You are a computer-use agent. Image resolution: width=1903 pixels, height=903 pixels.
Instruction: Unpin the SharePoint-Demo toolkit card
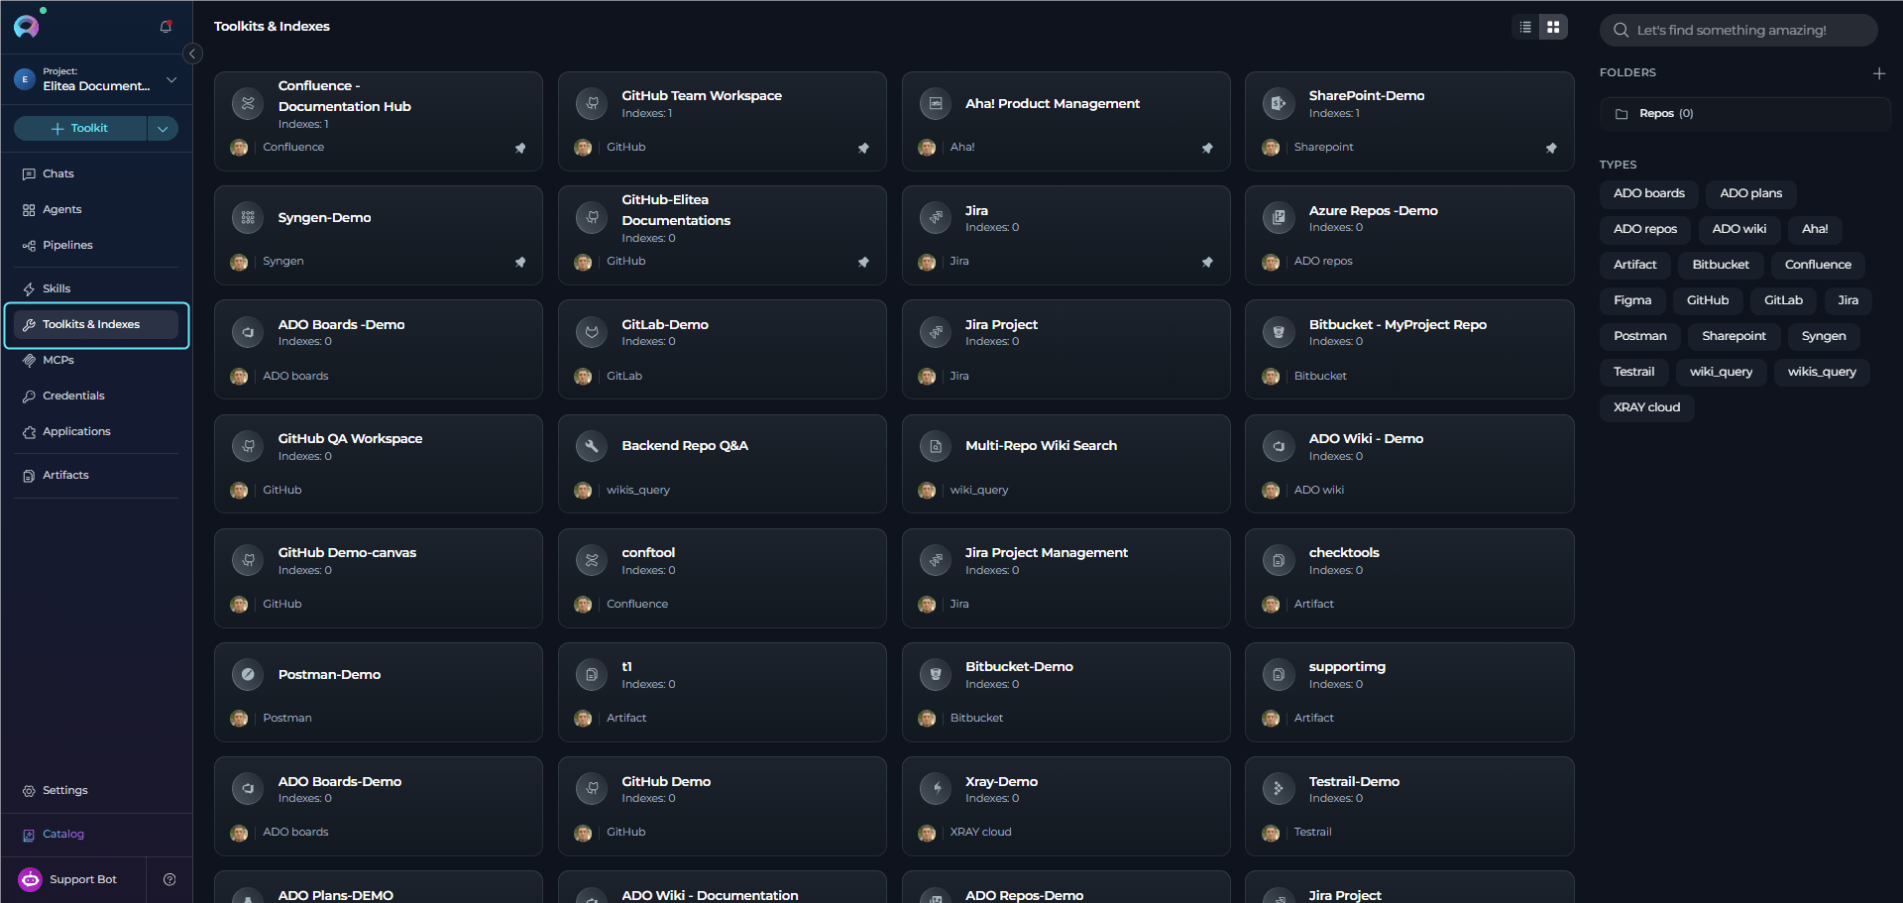1551,148
